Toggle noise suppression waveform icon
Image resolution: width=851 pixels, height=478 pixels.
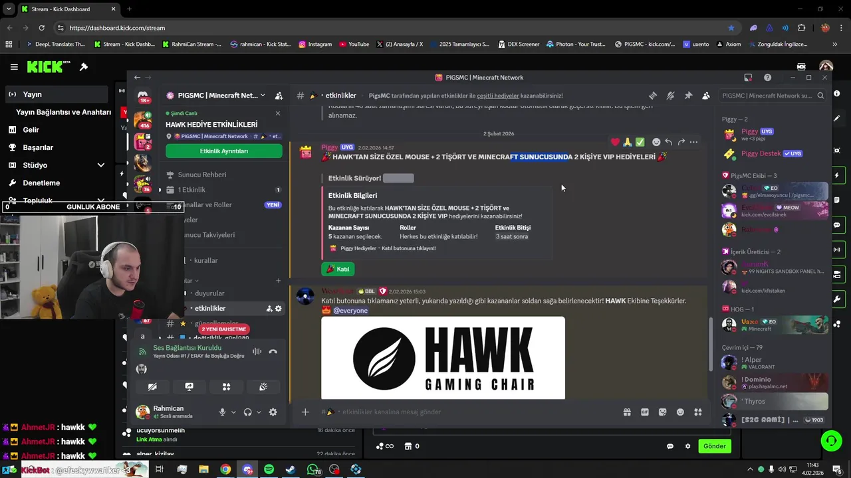coord(257,352)
